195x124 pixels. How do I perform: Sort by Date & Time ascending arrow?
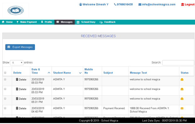pos(49,73)
